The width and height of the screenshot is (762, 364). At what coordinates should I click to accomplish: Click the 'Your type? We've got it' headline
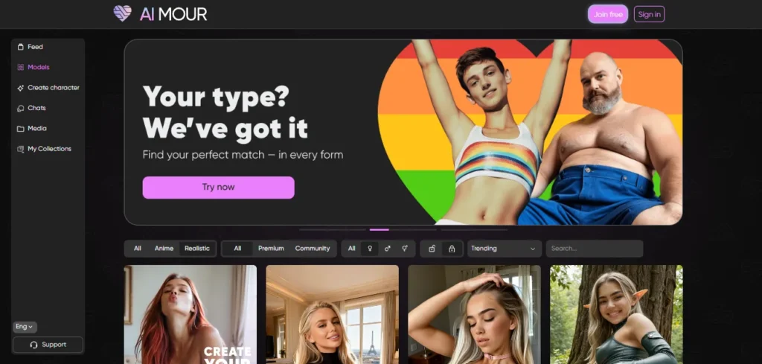(225, 112)
